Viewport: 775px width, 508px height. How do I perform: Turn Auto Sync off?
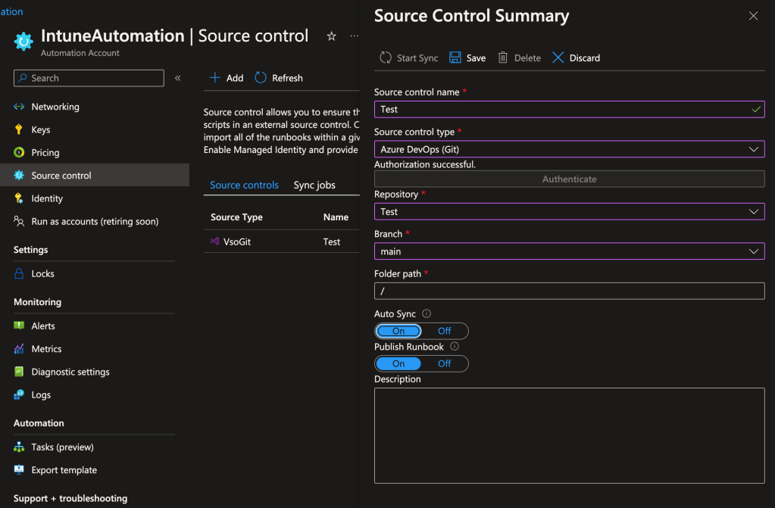pyautogui.click(x=445, y=331)
